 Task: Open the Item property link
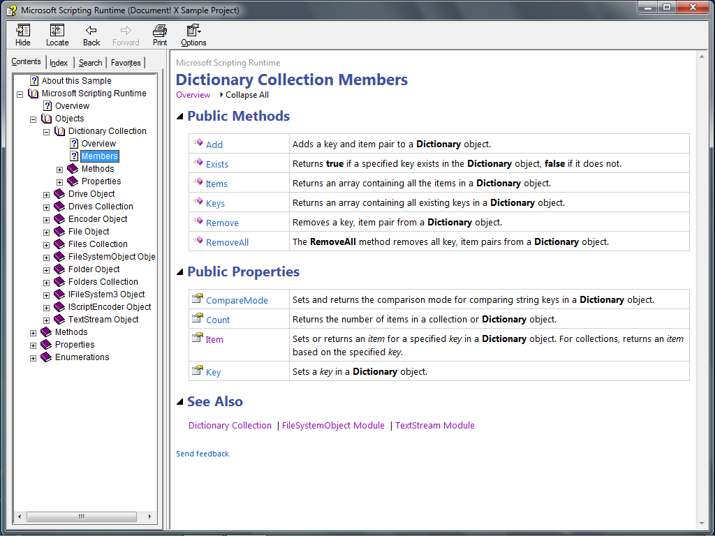tap(214, 340)
